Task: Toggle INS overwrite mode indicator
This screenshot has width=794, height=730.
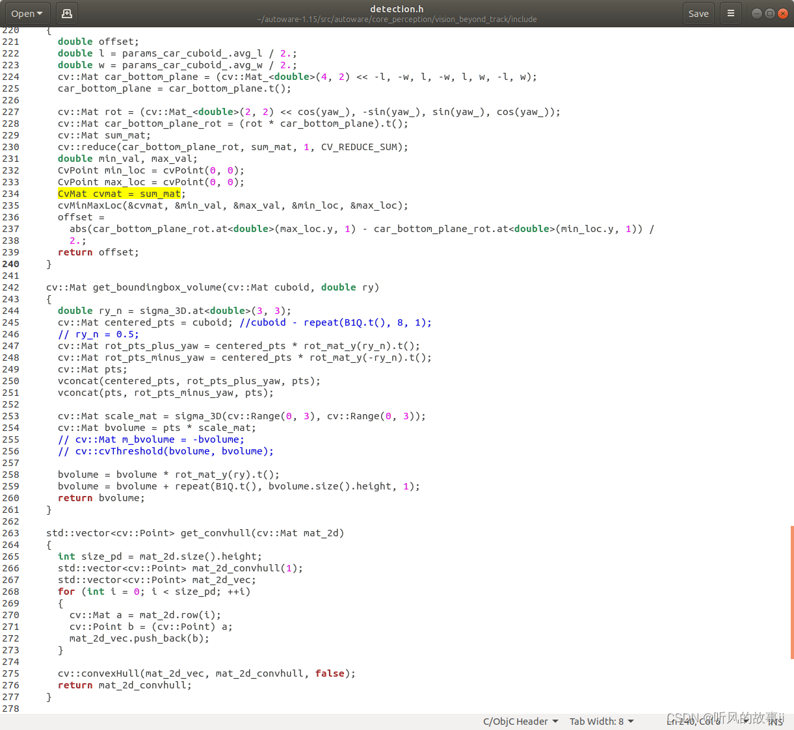Action: pos(775,721)
